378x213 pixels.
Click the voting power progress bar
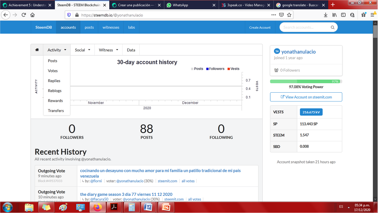(x=306, y=81)
